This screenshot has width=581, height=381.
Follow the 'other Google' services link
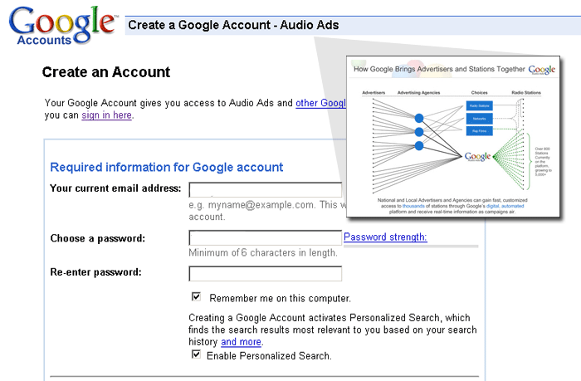(x=320, y=103)
